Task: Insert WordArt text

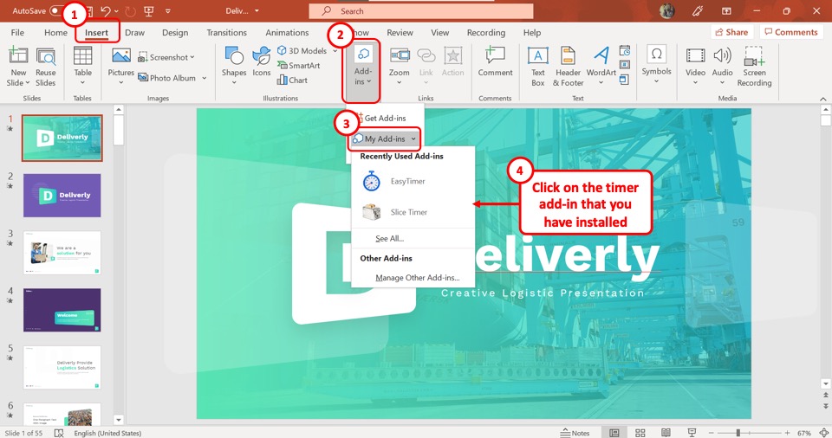Action: pos(601,66)
